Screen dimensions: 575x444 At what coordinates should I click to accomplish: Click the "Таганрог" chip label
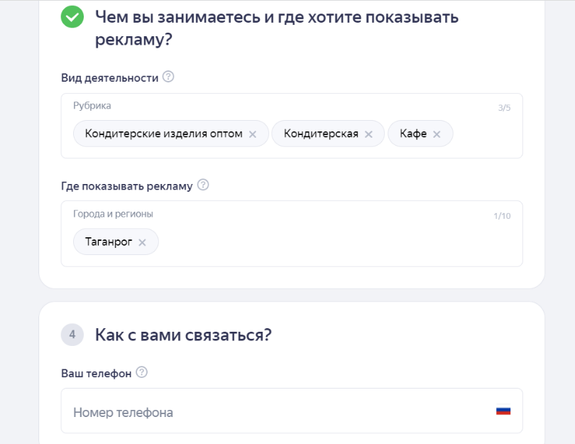pyautogui.click(x=109, y=242)
